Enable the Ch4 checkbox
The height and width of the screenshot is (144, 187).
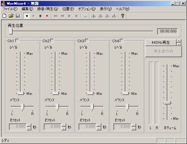point(122,41)
